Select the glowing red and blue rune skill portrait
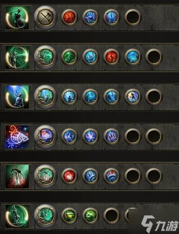Screen dimensions: 179x234 [17, 137]
